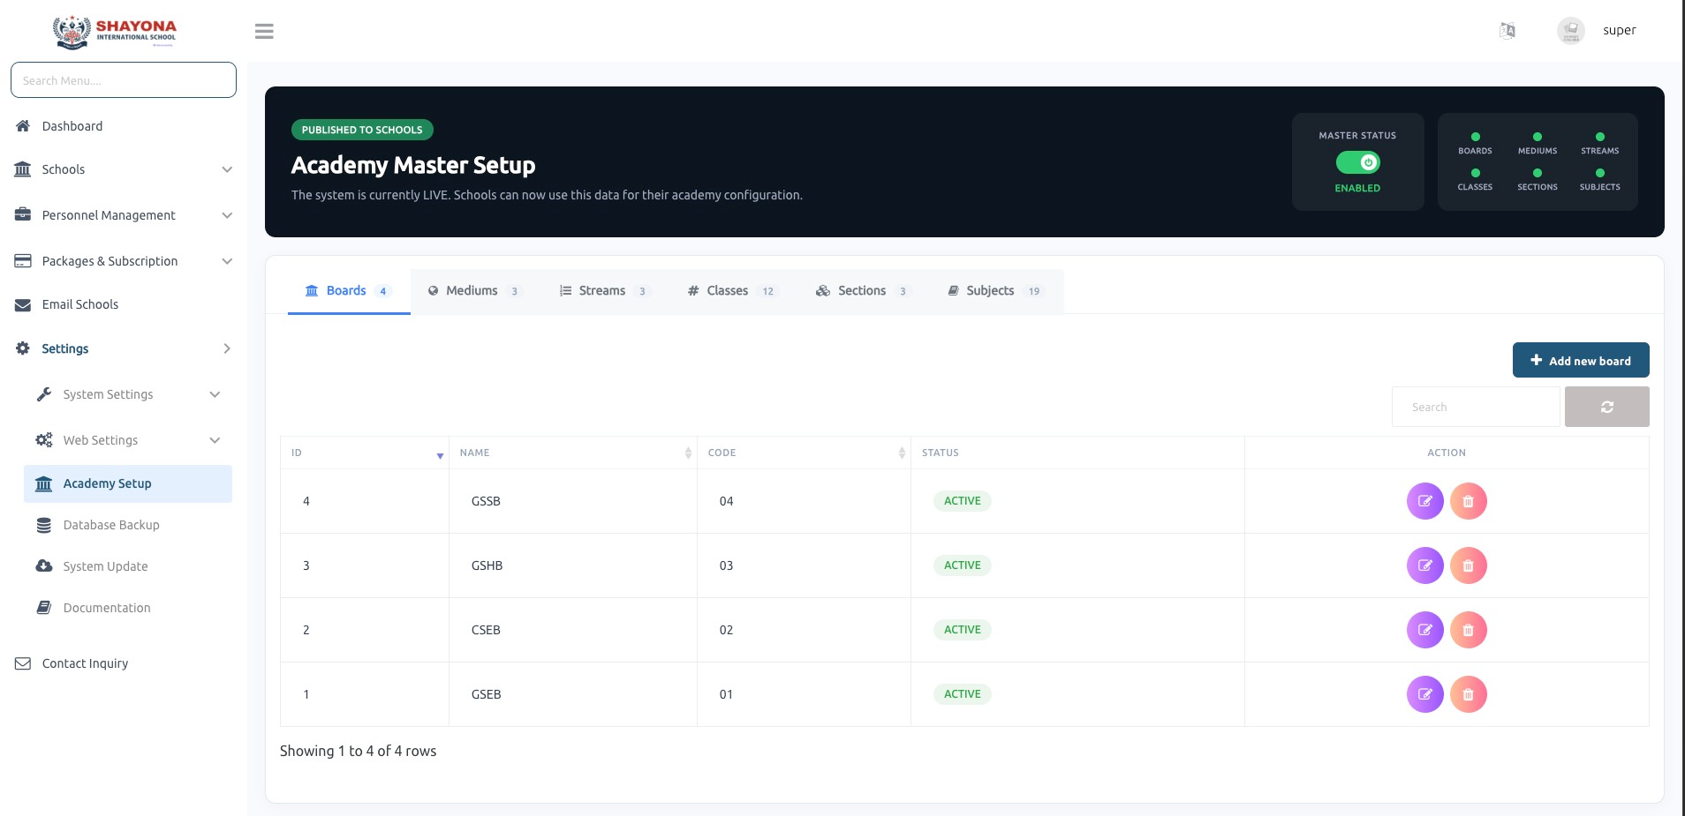This screenshot has width=1685, height=816.
Task: Click the ACTIVE status of GSSB
Action: pyautogui.click(x=963, y=501)
